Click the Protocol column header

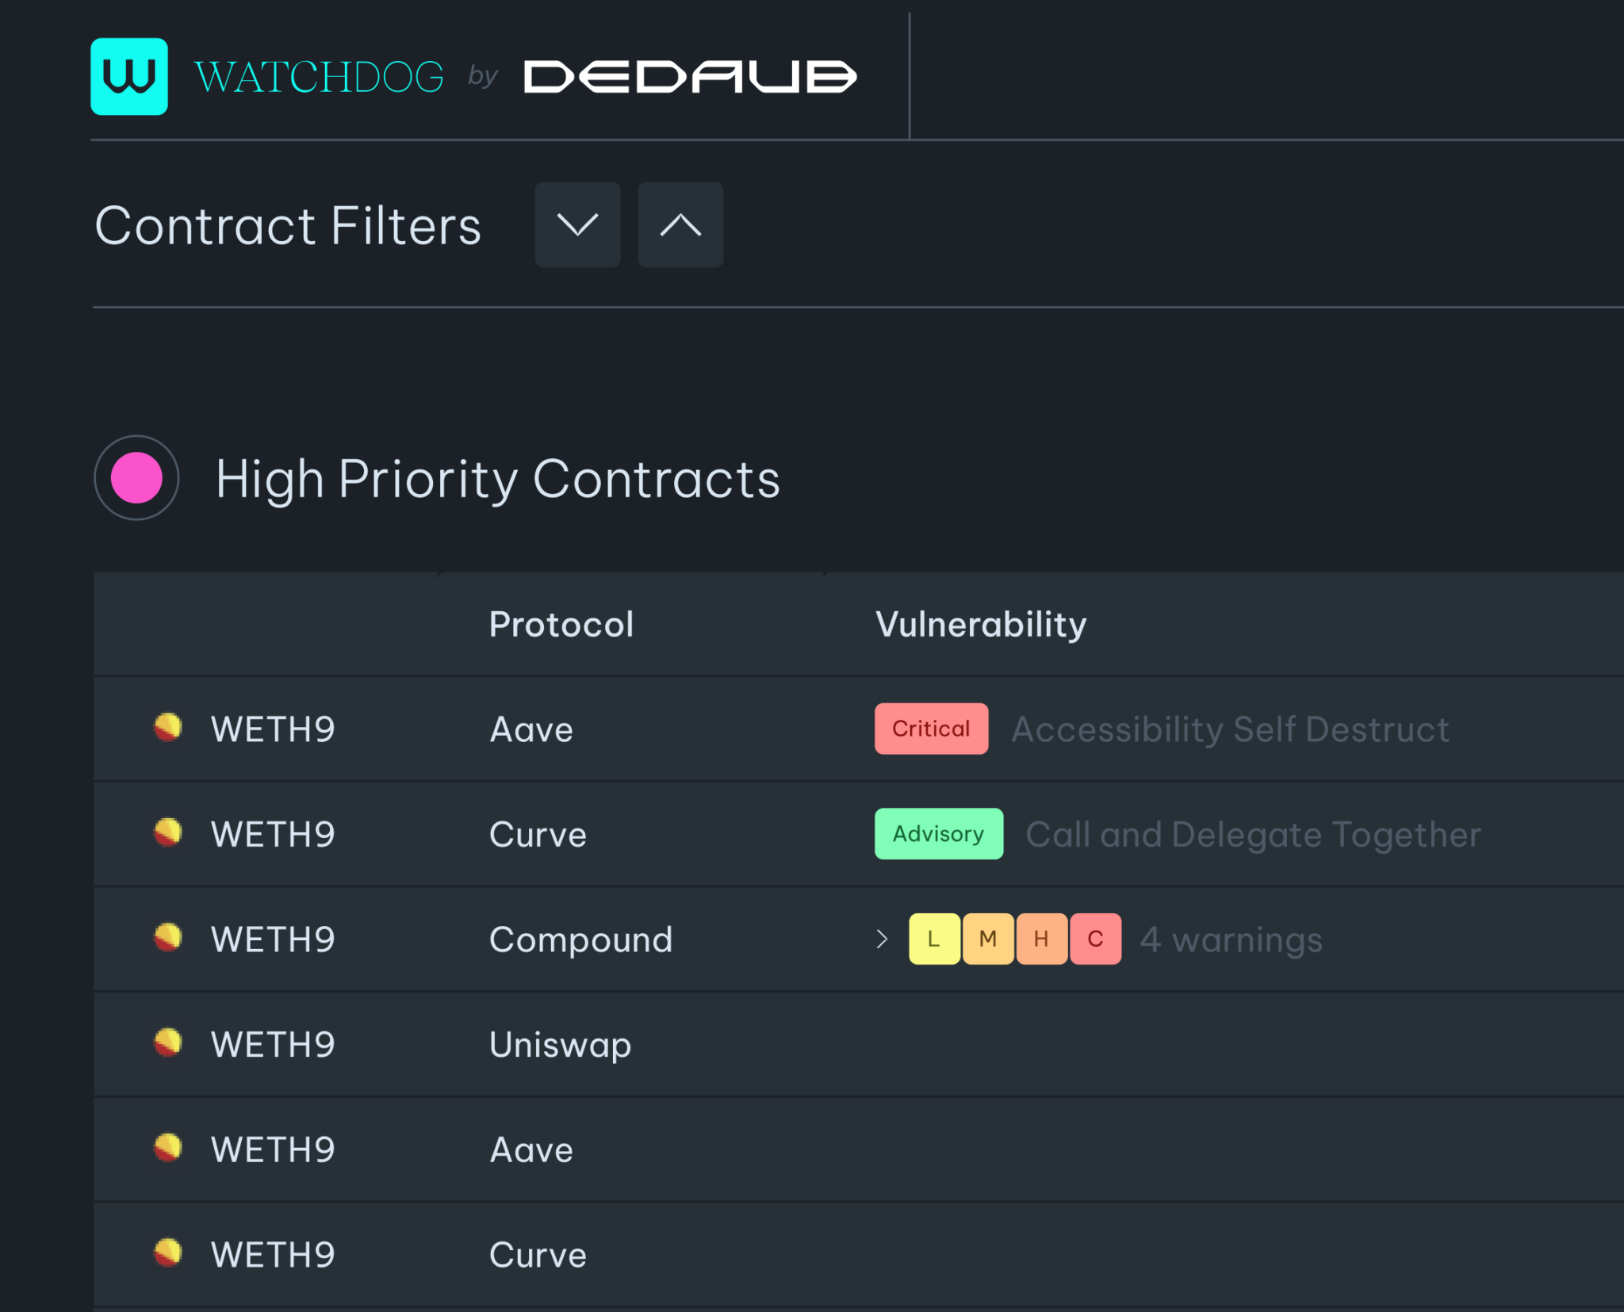(561, 625)
